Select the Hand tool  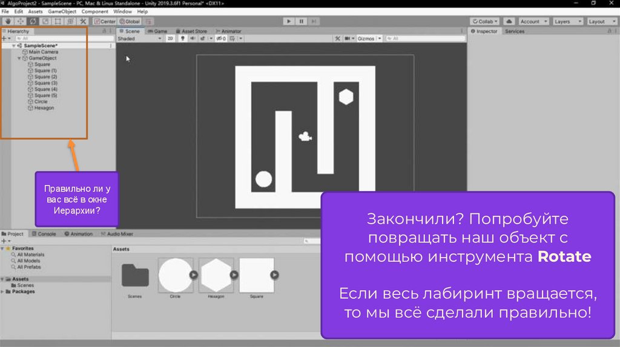tap(8, 21)
